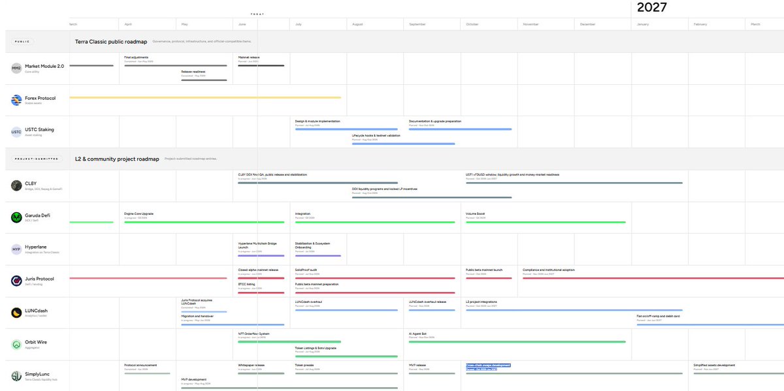Open 'Design & module implementation' milestone
784x391 pixels.
318,121
